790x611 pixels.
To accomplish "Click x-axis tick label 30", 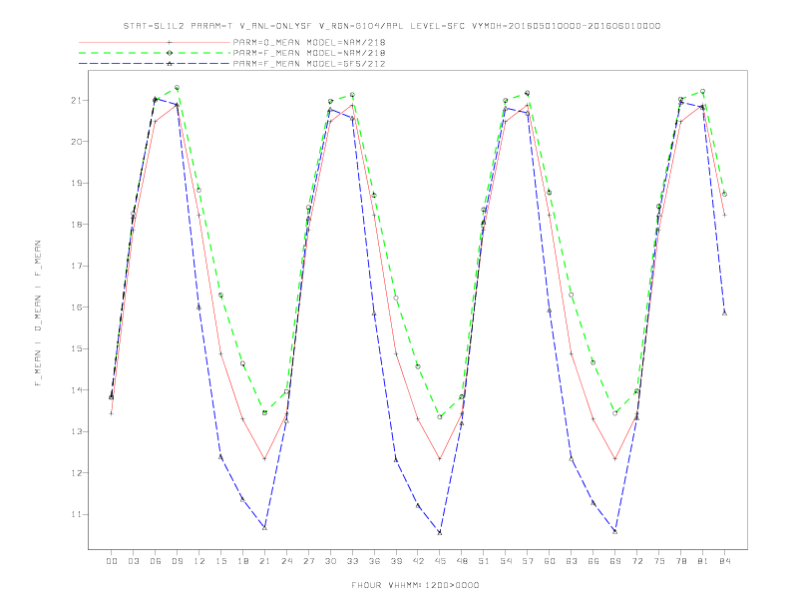I will point(330,561).
